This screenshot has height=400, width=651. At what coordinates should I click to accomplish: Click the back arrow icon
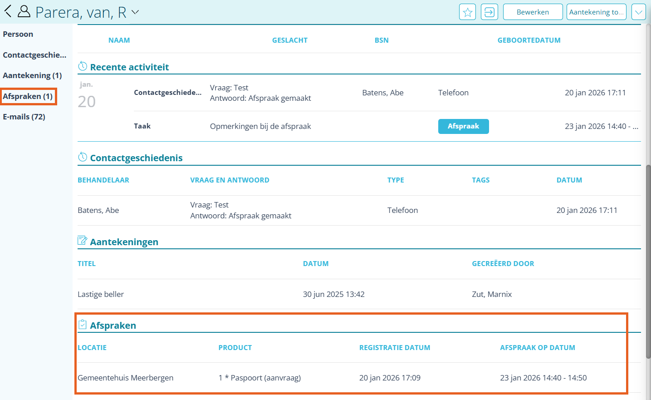pos(8,11)
